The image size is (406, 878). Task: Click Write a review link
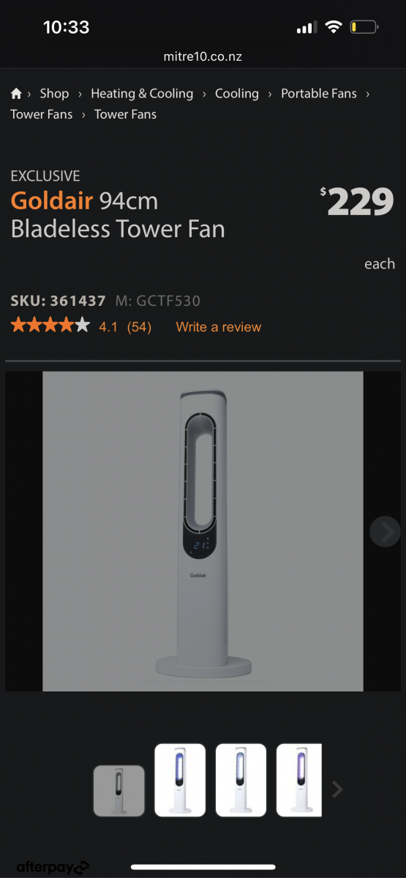pos(219,327)
